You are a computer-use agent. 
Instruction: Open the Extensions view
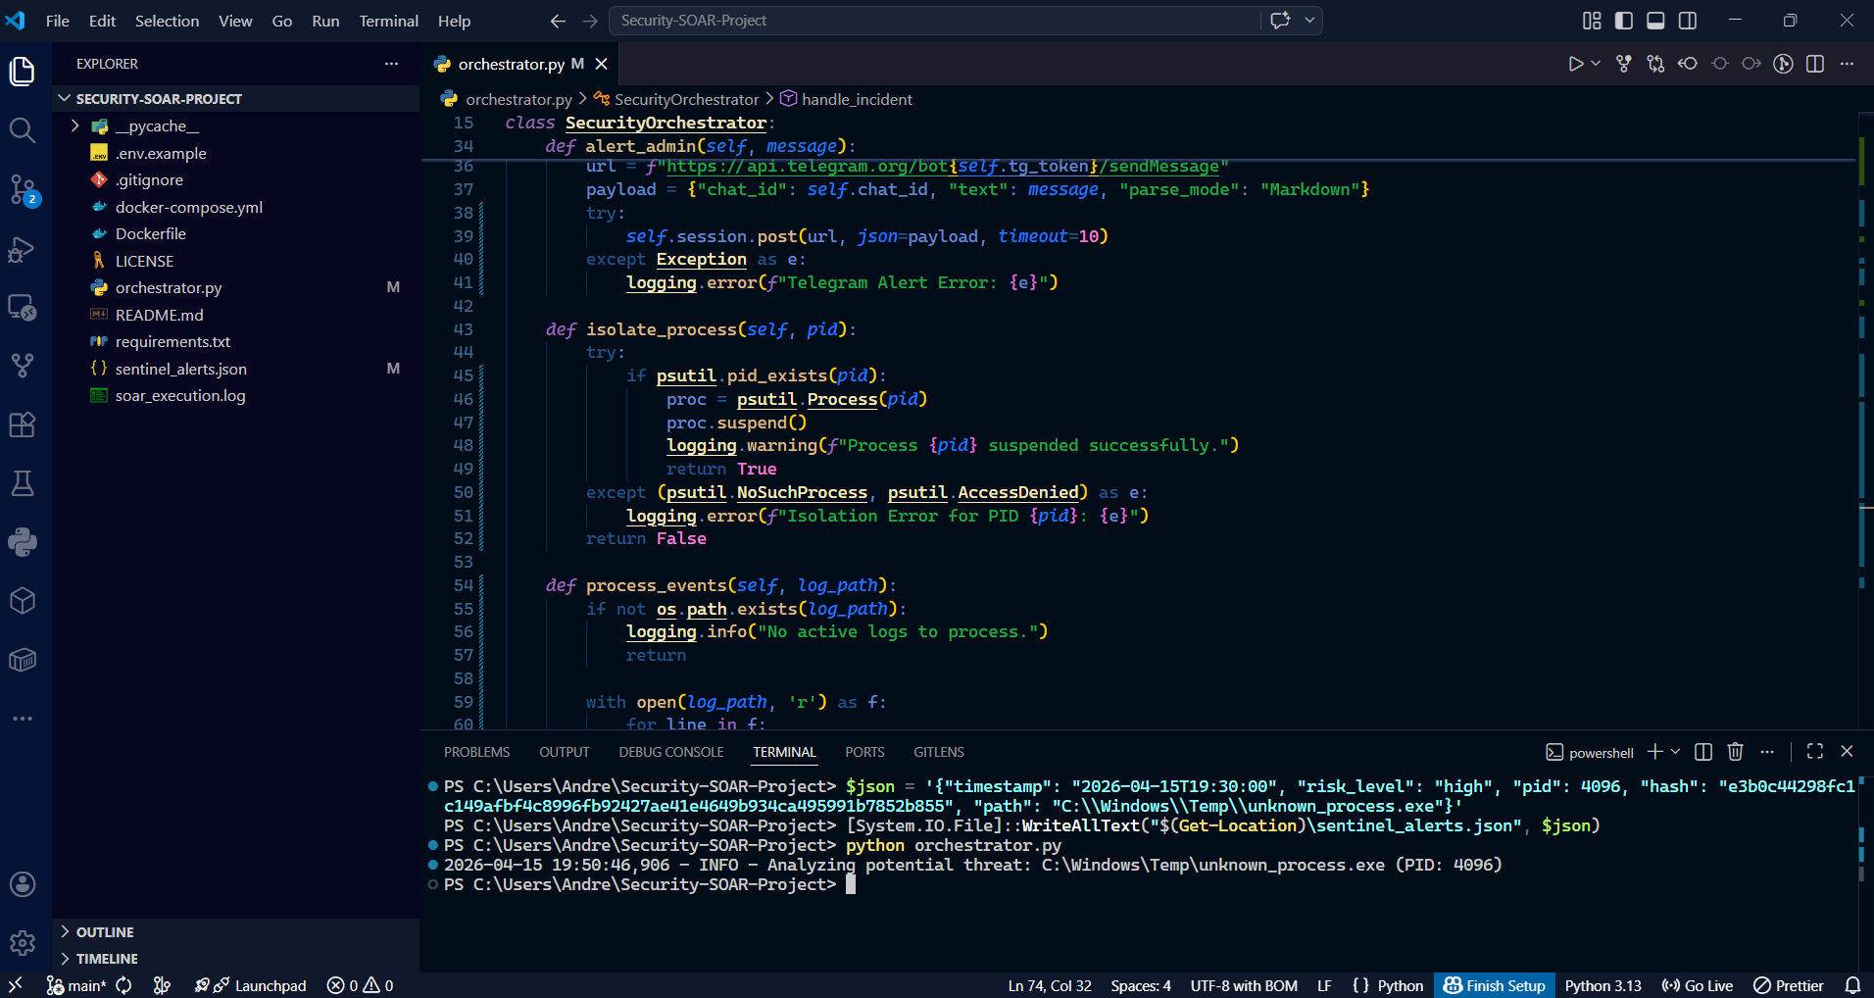point(23,424)
